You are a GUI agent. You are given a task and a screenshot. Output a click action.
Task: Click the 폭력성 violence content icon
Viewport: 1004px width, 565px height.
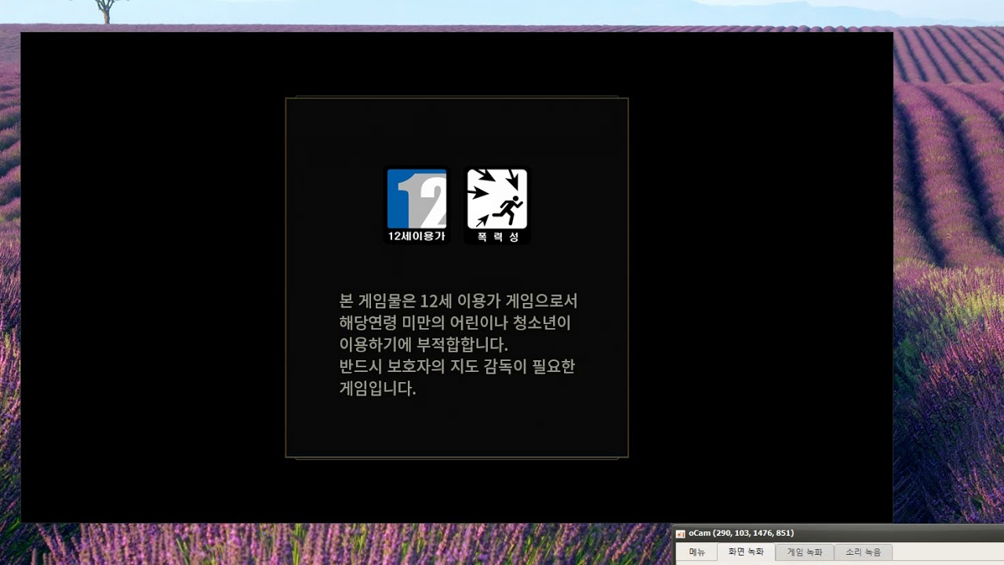coord(497,206)
